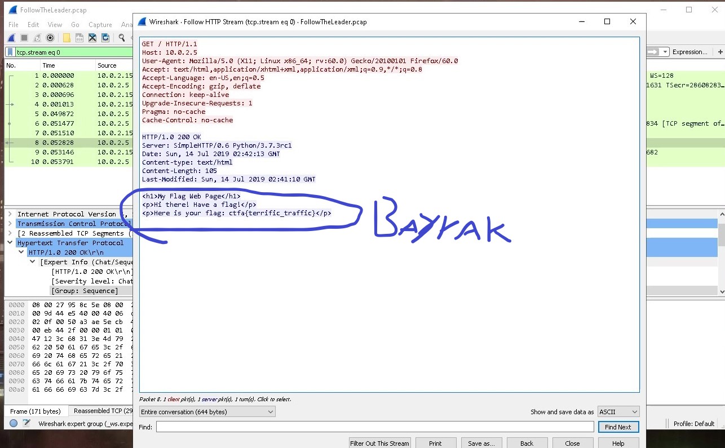Select packet 8 row in packet list
This screenshot has height=448, width=725.
click(x=69, y=143)
